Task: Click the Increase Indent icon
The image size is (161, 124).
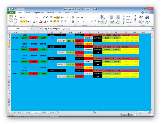Action: point(65,21)
